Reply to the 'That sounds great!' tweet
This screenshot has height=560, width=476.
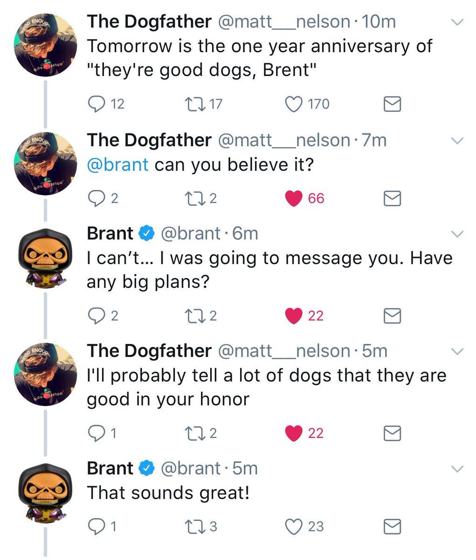(97, 526)
